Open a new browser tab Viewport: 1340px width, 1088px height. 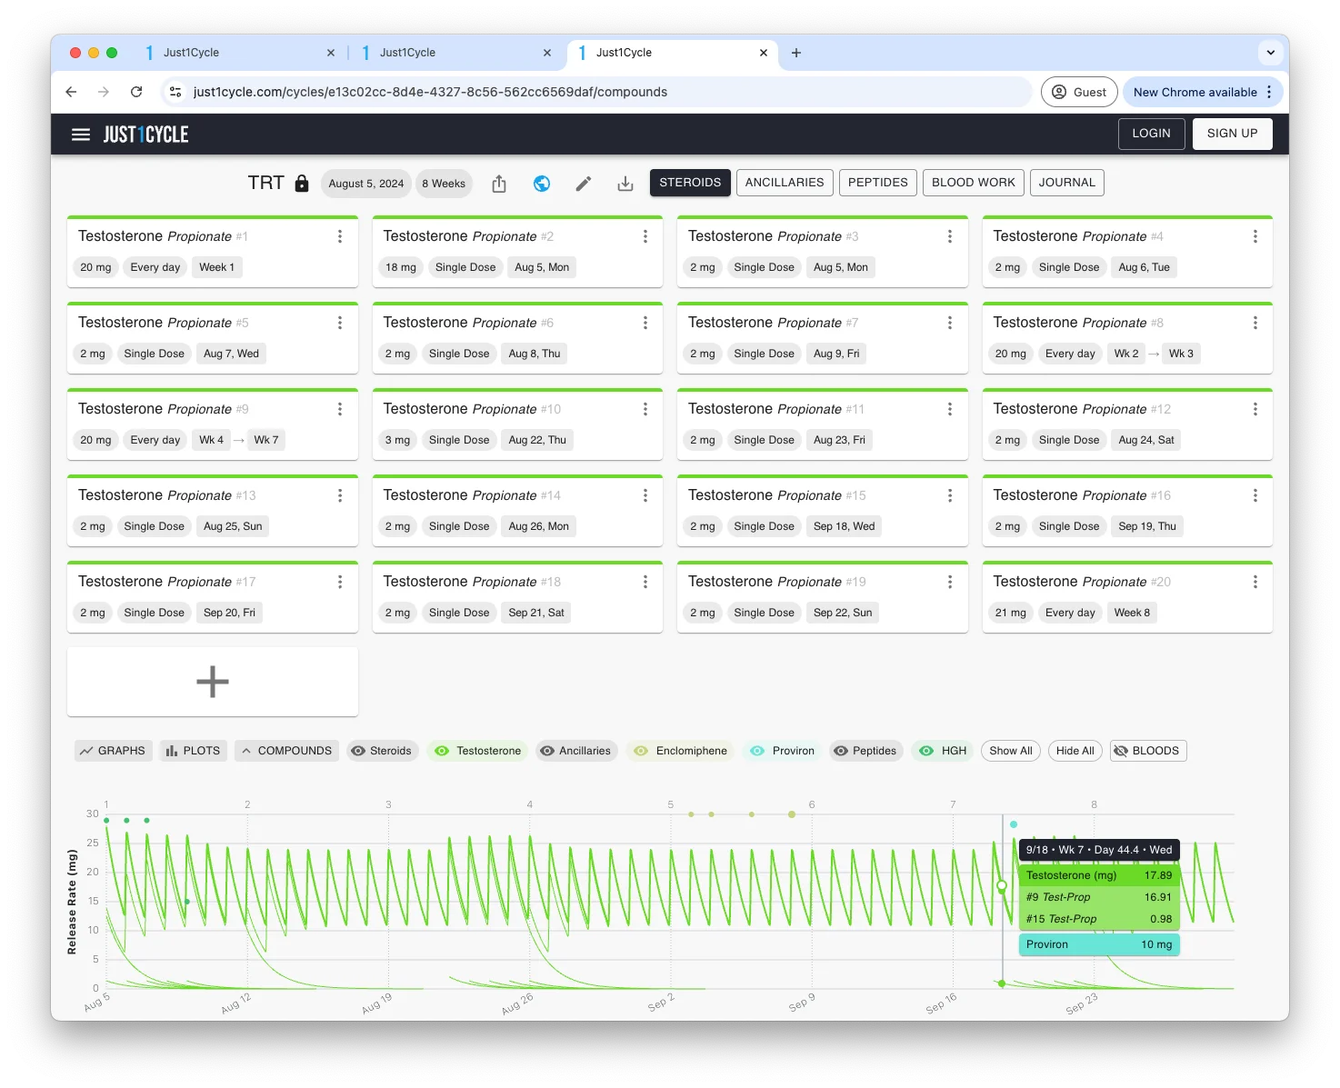click(796, 53)
